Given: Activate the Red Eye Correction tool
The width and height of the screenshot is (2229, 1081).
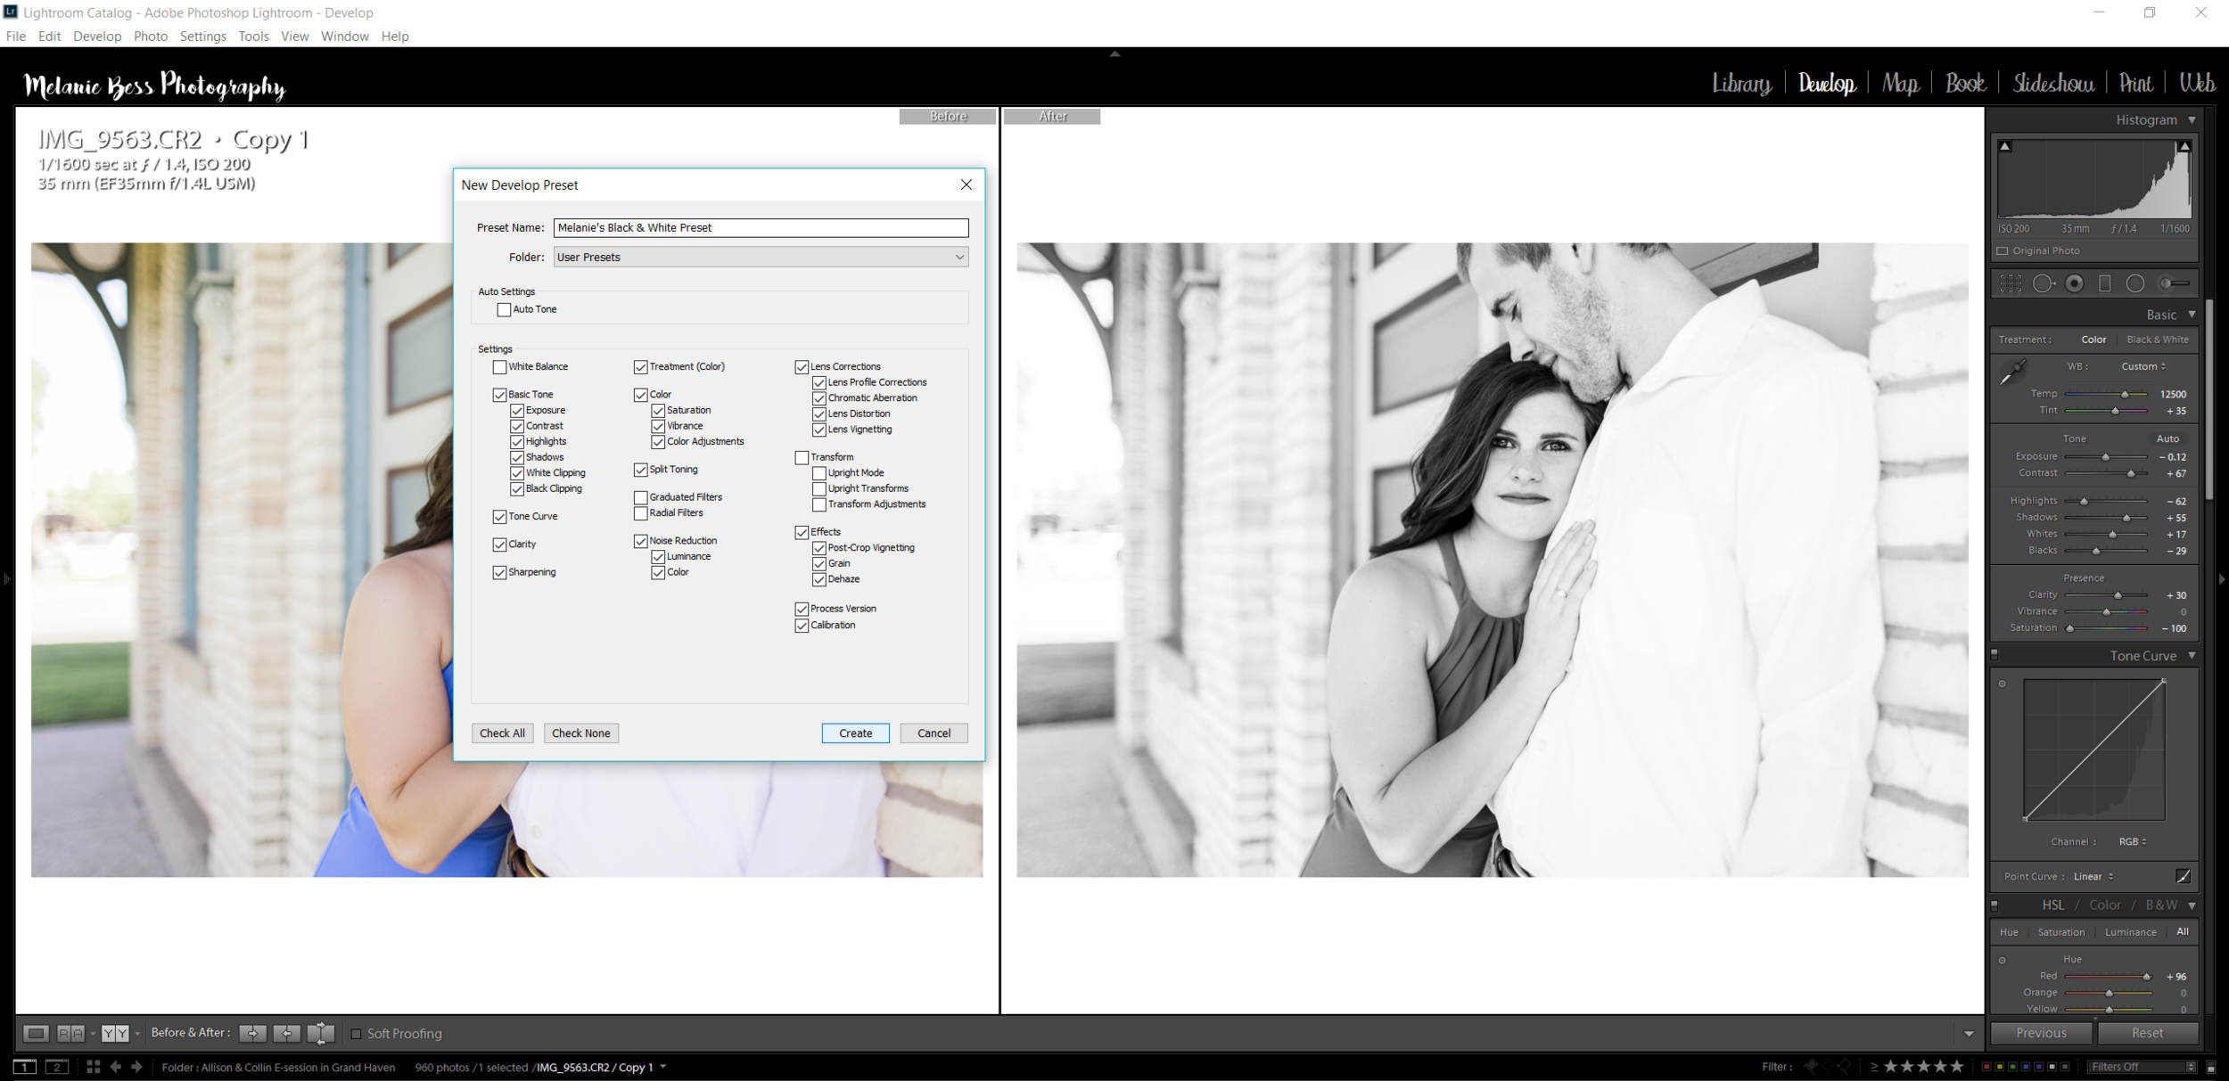Looking at the screenshot, I should [x=2075, y=283].
